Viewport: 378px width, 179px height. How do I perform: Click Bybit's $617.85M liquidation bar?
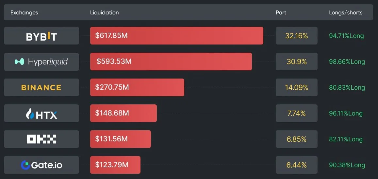[176, 36]
